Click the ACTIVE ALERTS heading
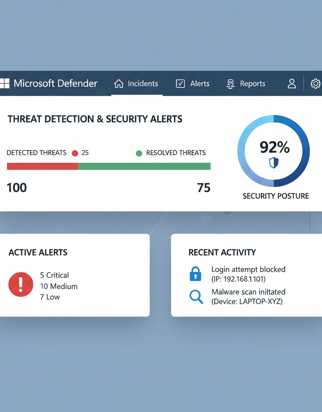322x412 pixels. tap(38, 253)
